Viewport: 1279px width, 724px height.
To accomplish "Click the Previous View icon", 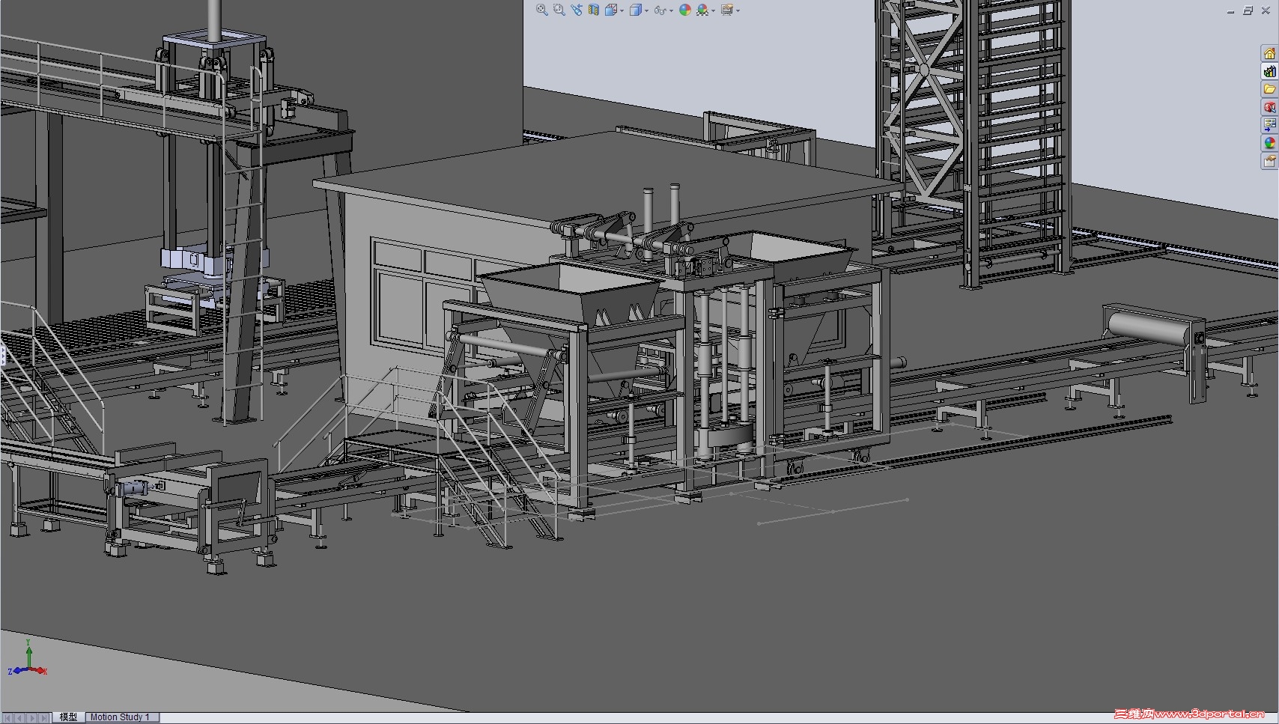I will point(577,10).
